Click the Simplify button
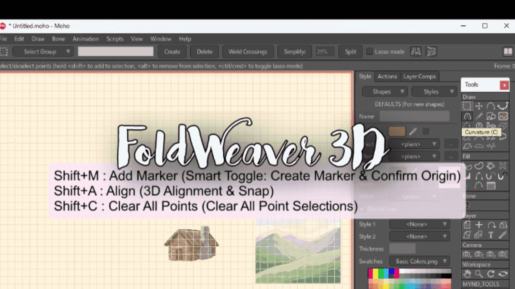This screenshot has height=289, width=515. tap(295, 52)
